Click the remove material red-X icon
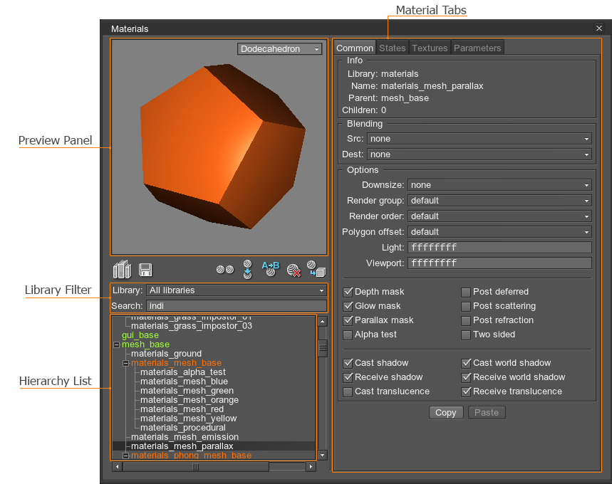Image resolution: width=612 pixels, height=484 pixels. coord(294,270)
